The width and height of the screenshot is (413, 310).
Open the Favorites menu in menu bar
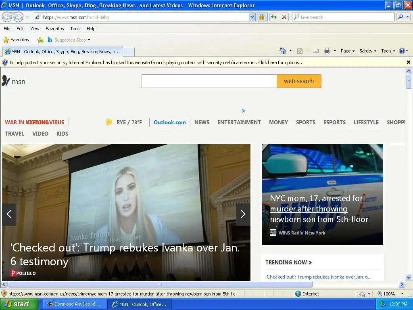click(55, 29)
